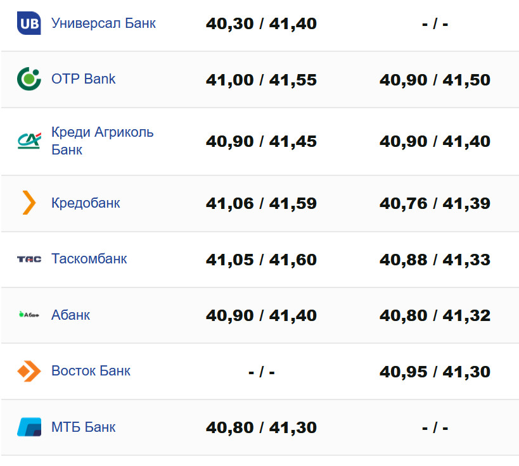The height and width of the screenshot is (466, 519).
Task: Go to the Восток Банк link
Action: coord(91,371)
